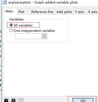Click the One independent variable label
98x102 pixels.
34,31
